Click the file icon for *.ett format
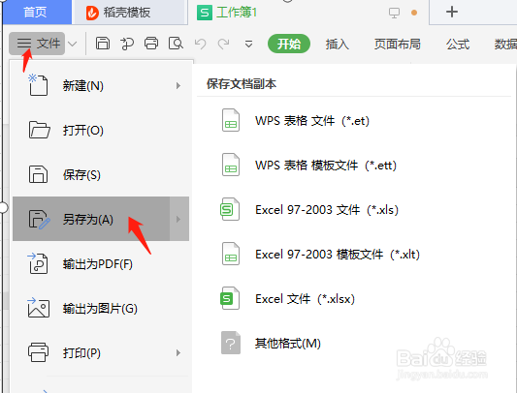This screenshot has width=517, height=393. (x=231, y=165)
